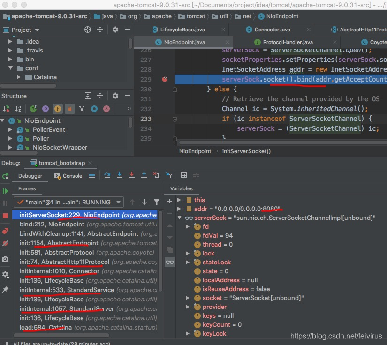Rerun tomcat_bootstrap debug session
This screenshot has height=345, width=387.
(x=6, y=176)
